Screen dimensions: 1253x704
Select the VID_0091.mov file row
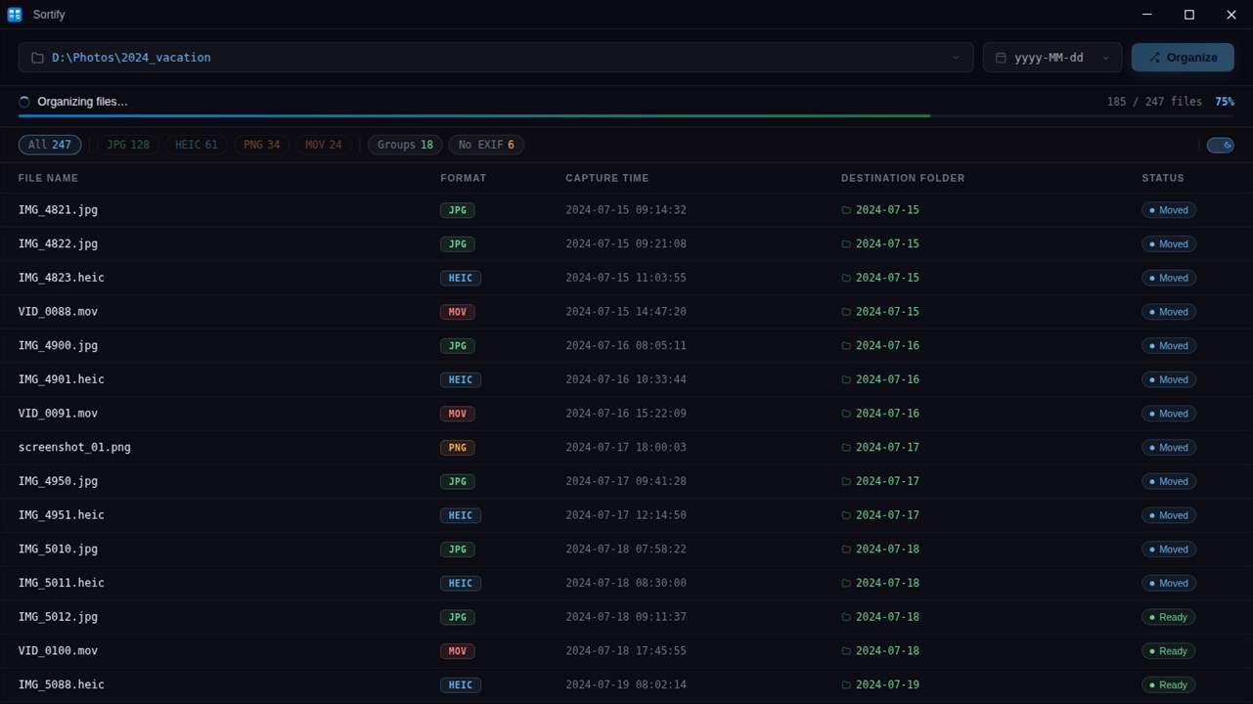[626, 414]
